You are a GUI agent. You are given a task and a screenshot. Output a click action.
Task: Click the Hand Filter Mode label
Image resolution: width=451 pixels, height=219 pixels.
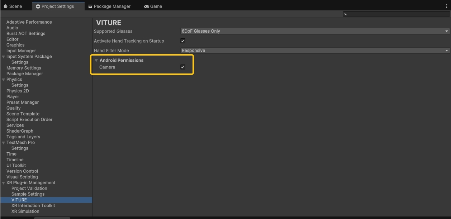tap(111, 51)
